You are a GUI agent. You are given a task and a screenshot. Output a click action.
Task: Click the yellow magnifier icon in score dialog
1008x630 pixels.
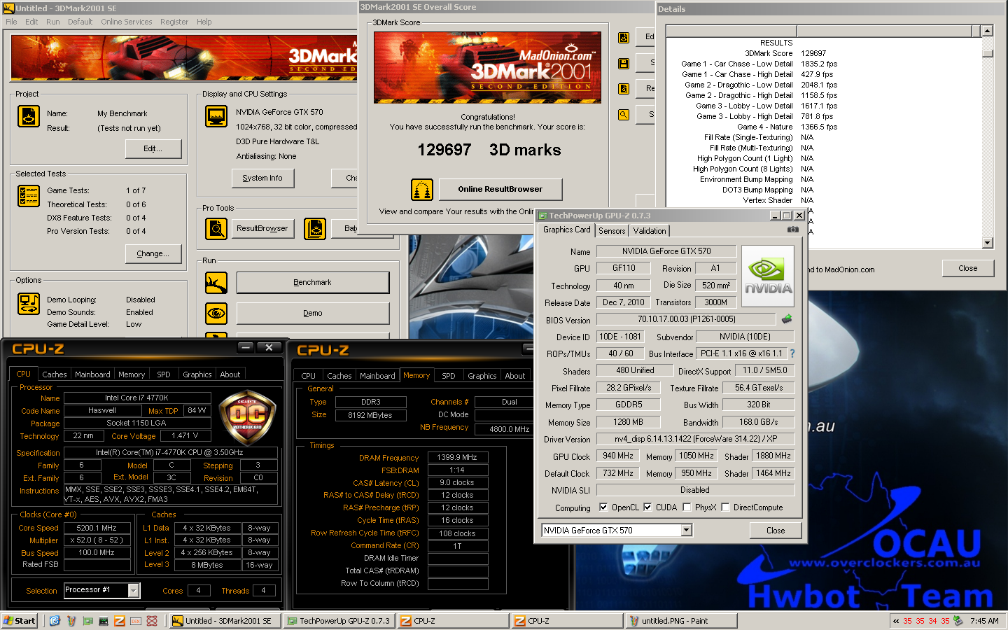(x=624, y=115)
